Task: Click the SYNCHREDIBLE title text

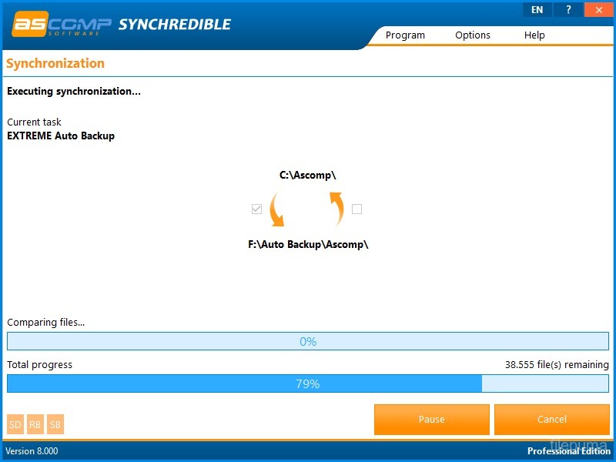Action: click(175, 25)
